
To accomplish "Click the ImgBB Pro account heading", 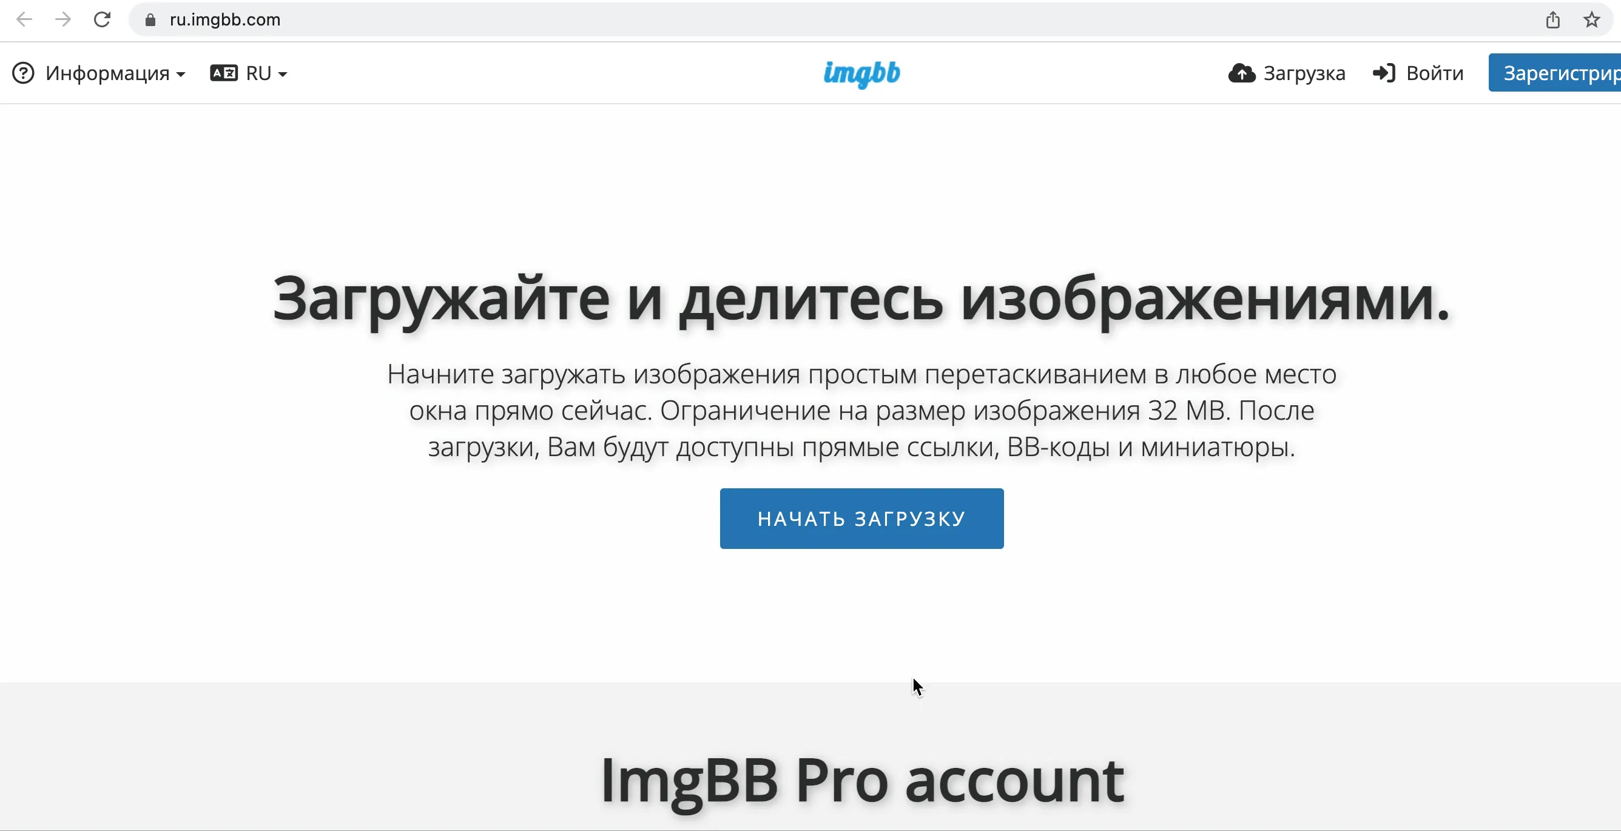I will pyautogui.click(x=861, y=781).
